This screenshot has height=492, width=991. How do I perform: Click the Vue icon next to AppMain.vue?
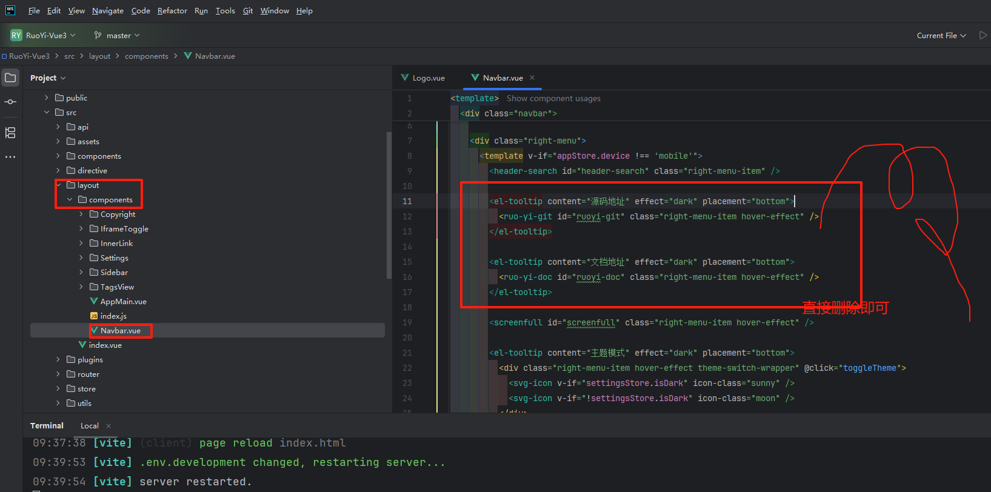click(x=94, y=301)
